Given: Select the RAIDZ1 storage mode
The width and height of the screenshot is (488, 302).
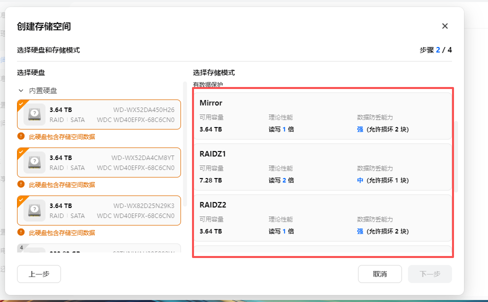Looking at the screenshot, I should [322, 167].
